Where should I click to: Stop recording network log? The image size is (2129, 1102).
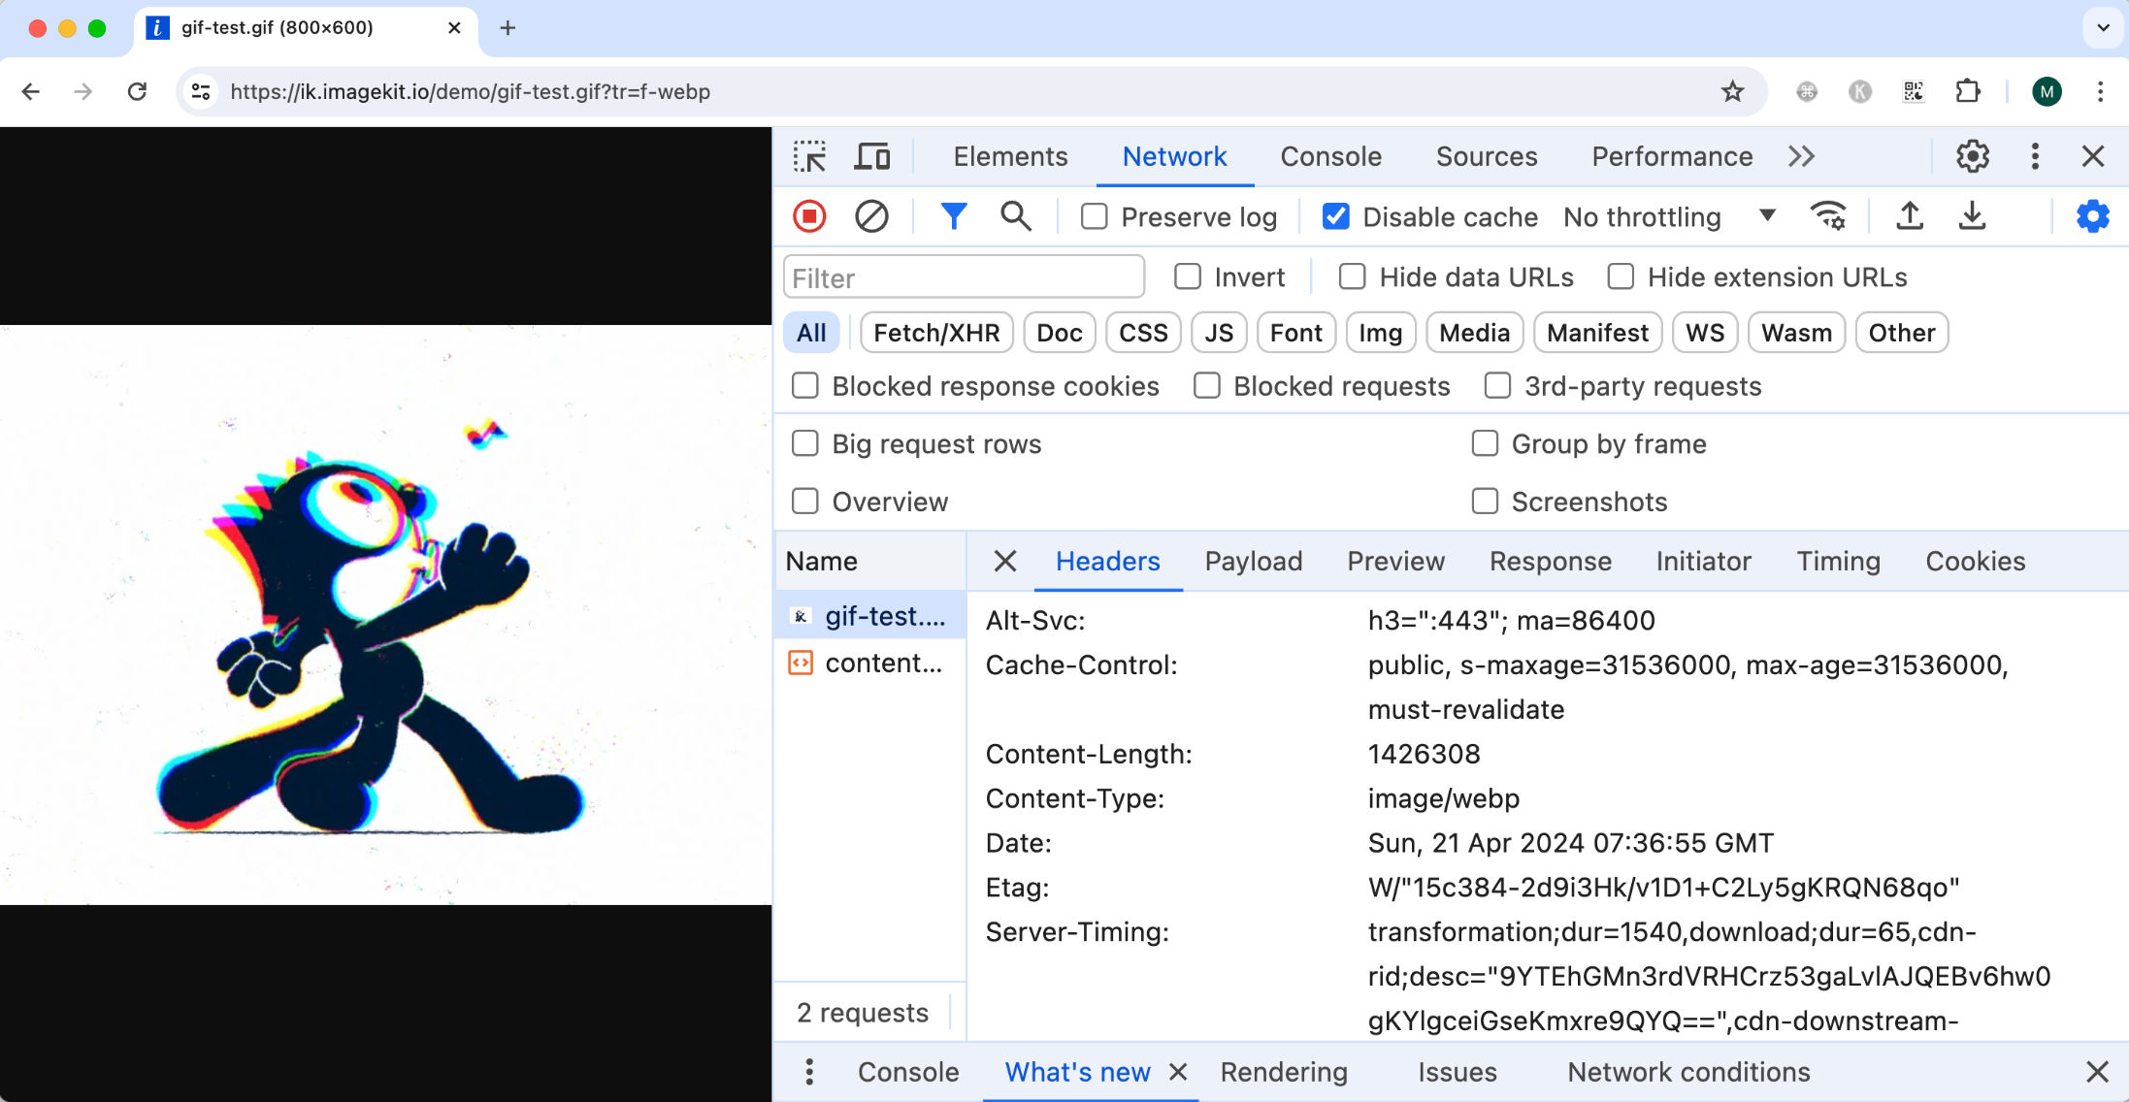(x=809, y=216)
